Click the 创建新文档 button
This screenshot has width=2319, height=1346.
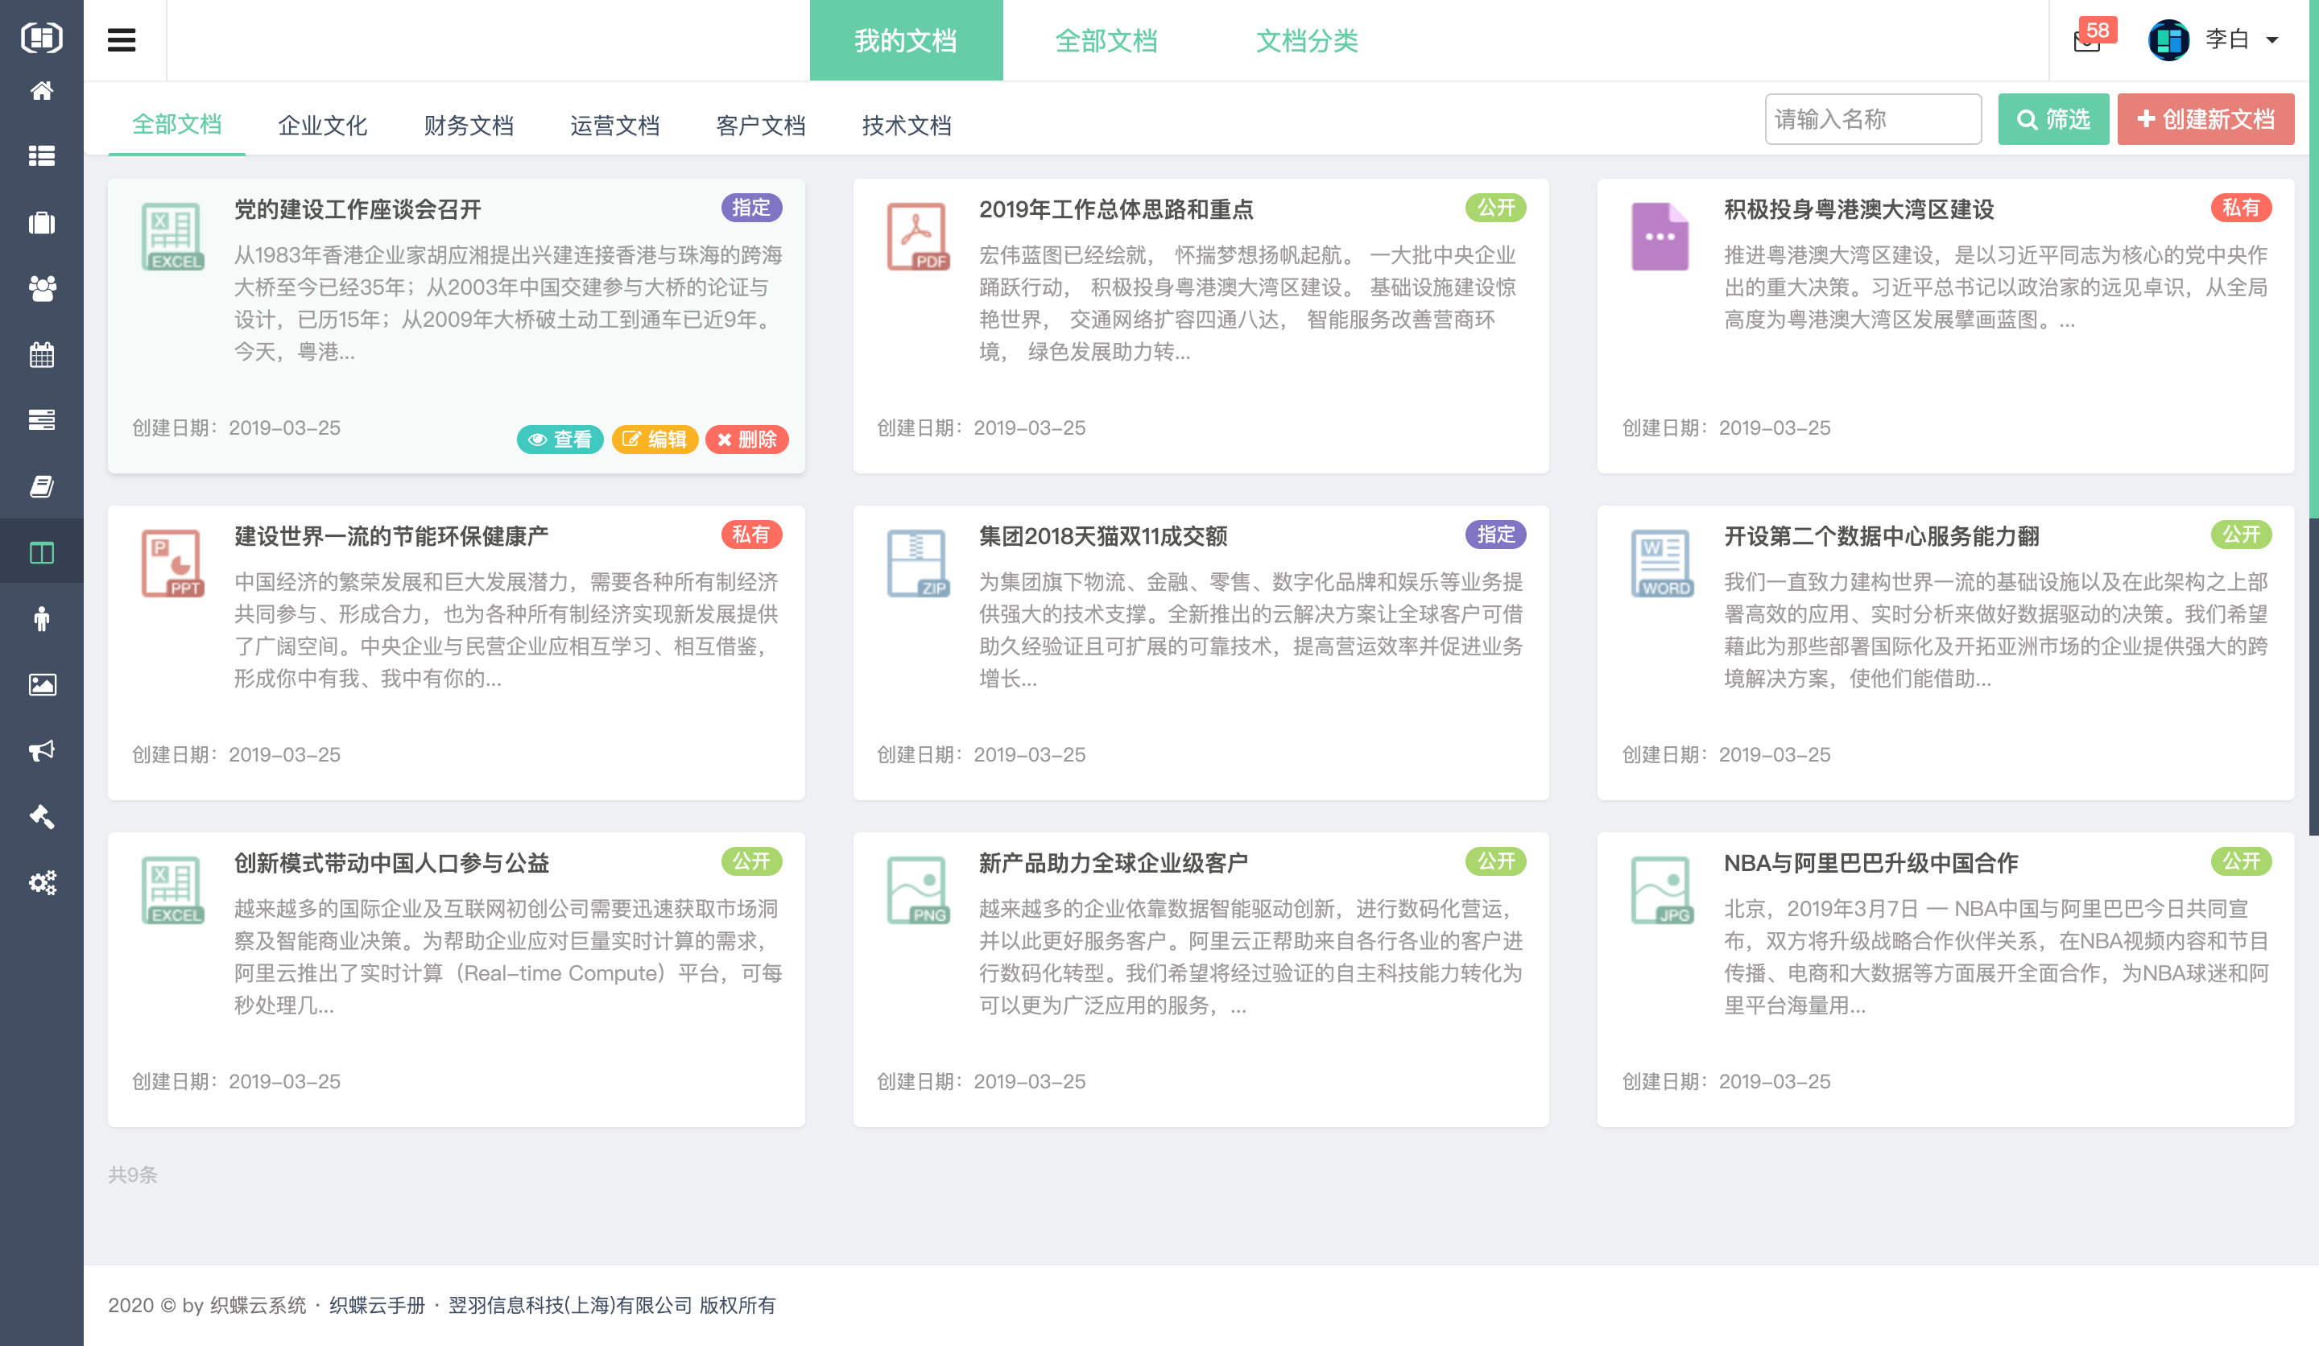(x=2205, y=120)
